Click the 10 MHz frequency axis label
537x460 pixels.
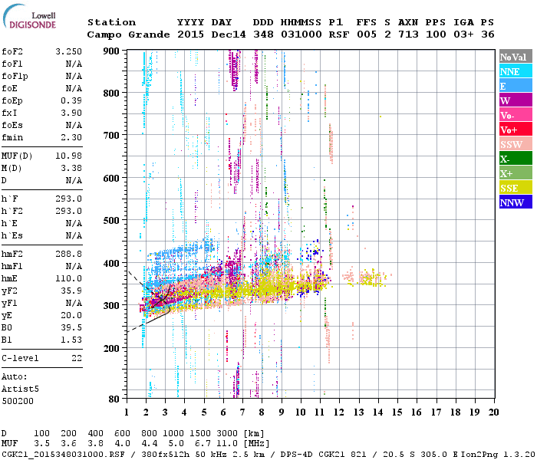point(301,412)
